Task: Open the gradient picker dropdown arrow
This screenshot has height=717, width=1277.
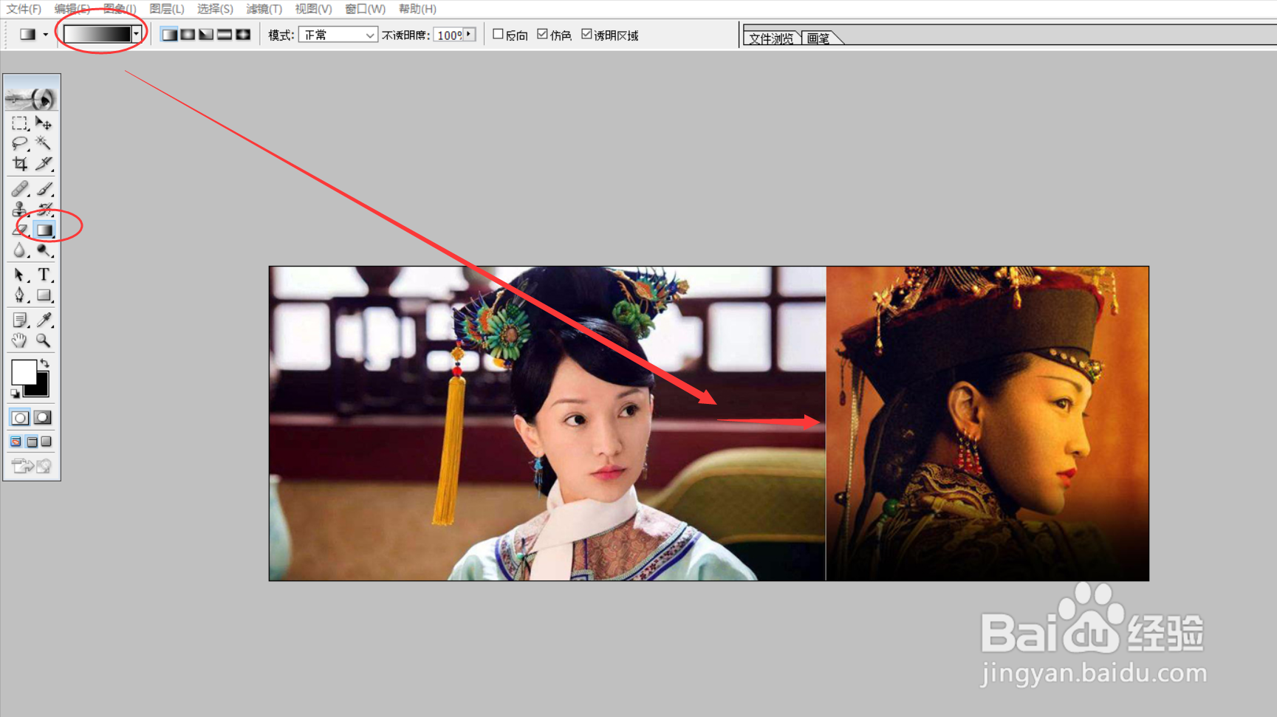Action: tap(136, 34)
